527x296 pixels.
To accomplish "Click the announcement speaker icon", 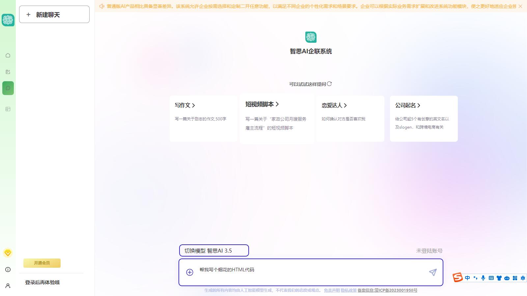I will point(102,6).
